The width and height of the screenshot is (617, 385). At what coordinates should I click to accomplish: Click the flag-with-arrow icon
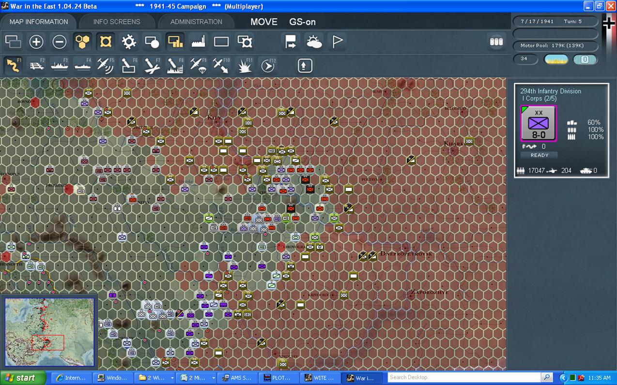click(x=291, y=42)
